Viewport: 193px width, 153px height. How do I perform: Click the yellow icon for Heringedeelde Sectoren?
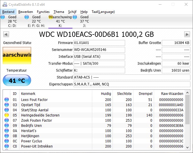(7, 115)
